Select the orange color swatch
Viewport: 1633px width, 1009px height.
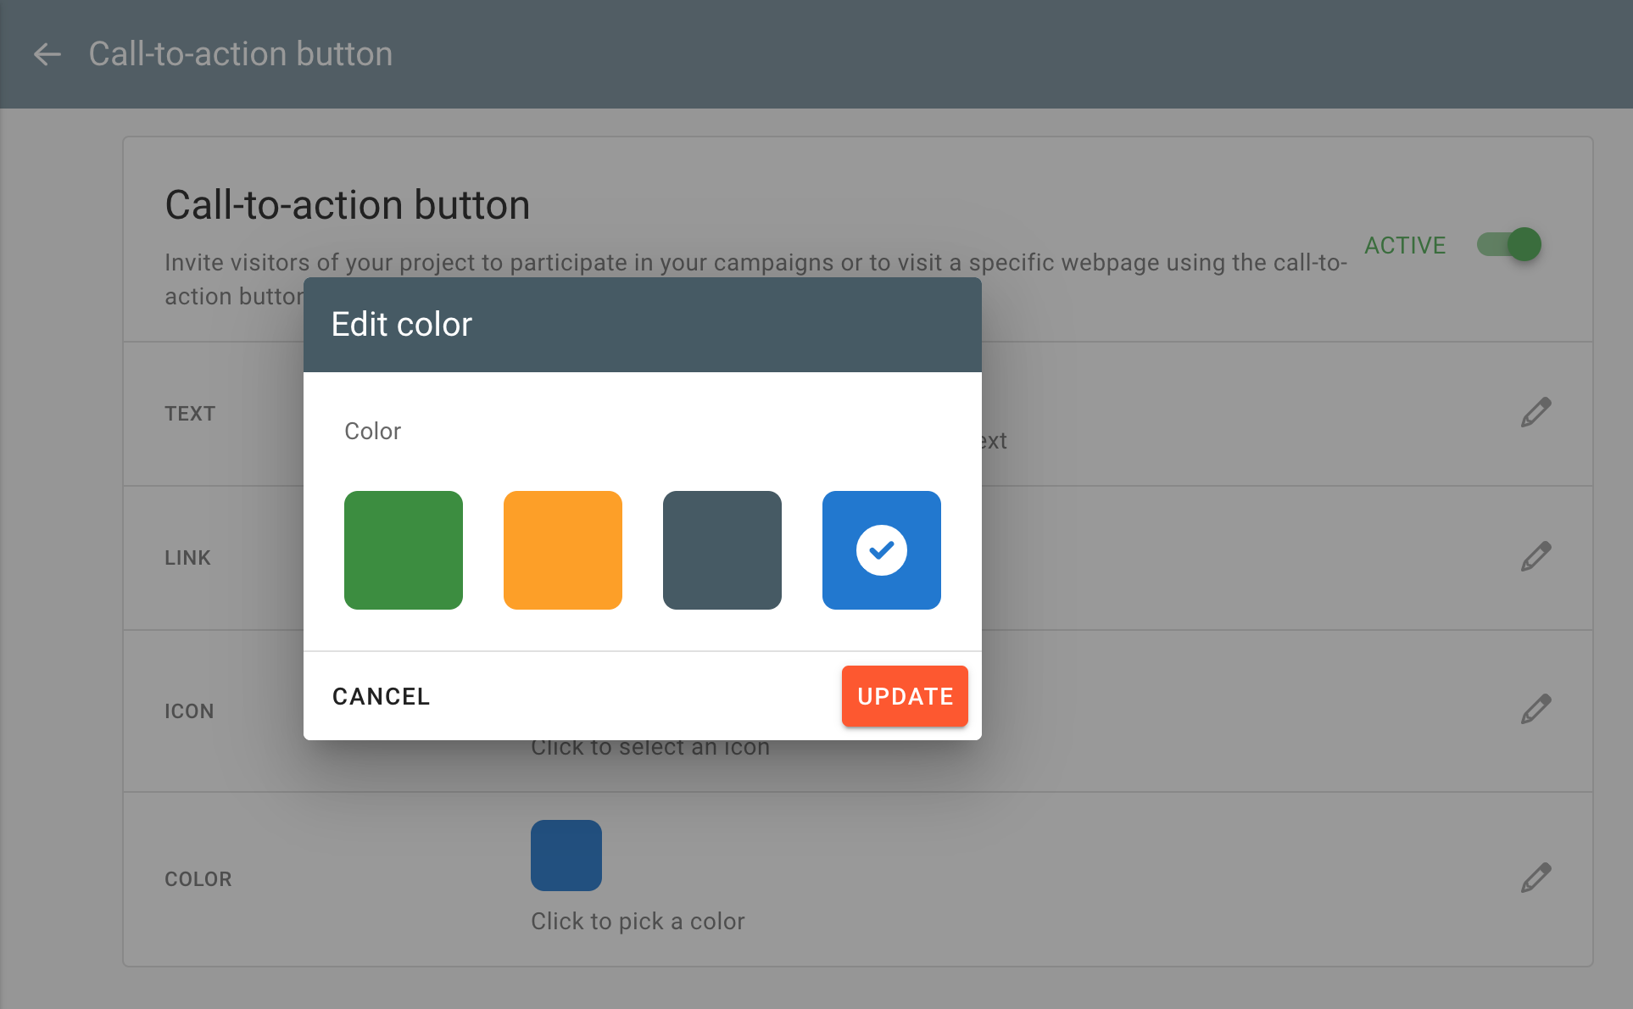click(563, 550)
